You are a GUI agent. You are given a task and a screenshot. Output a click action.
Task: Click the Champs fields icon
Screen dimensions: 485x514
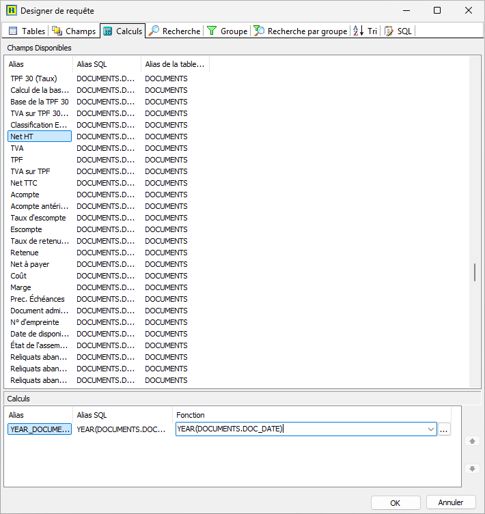(x=57, y=31)
